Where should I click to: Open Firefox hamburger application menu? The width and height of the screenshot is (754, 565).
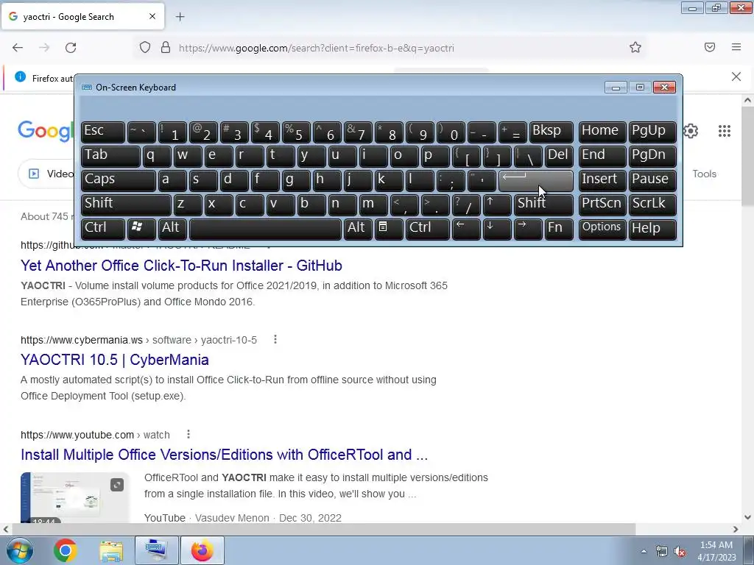coord(736,47)
